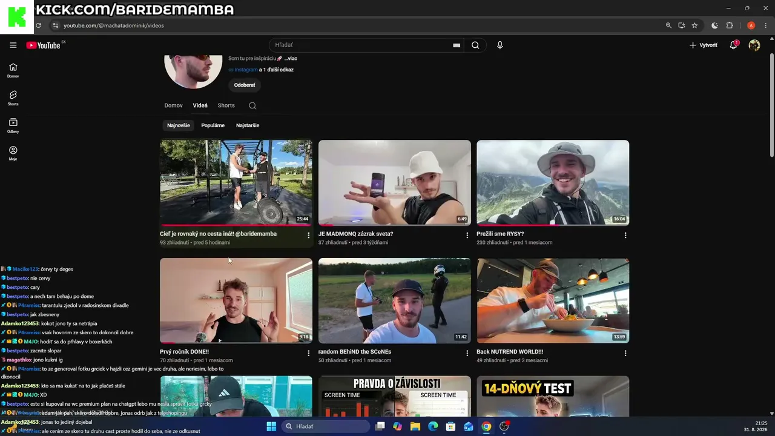This screenshot has width=775, height=436.
Task: Open the Chrome three-dot menu
Action: coord(766,25)
